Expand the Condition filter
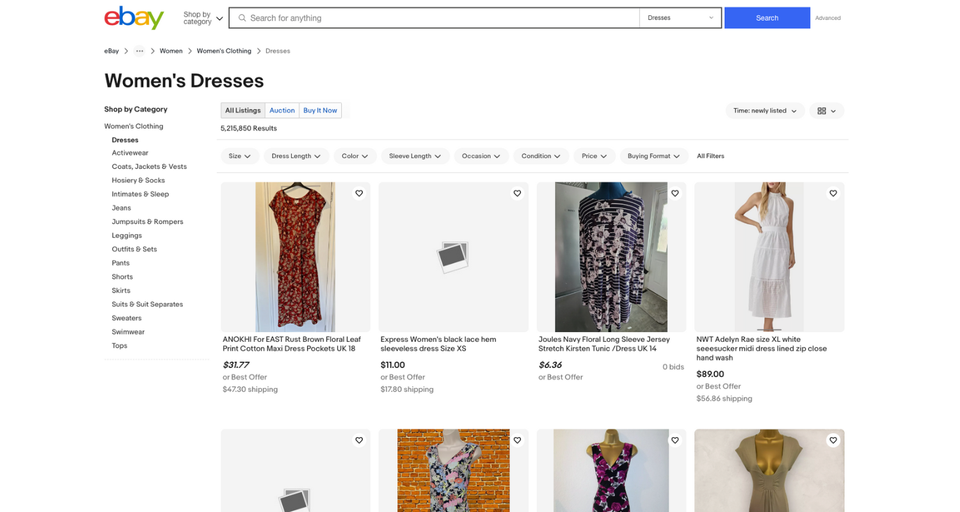The image size is (960, 512). pyautogui.click(x=541, y=156)
